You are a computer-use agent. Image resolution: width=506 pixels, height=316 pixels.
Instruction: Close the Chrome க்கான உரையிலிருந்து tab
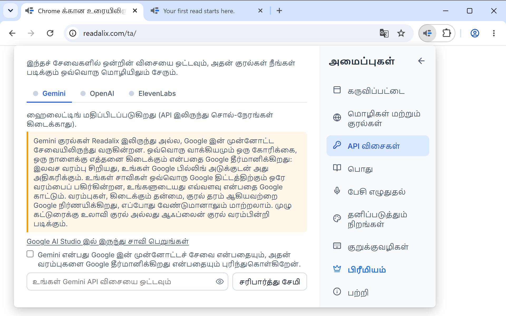135,11
